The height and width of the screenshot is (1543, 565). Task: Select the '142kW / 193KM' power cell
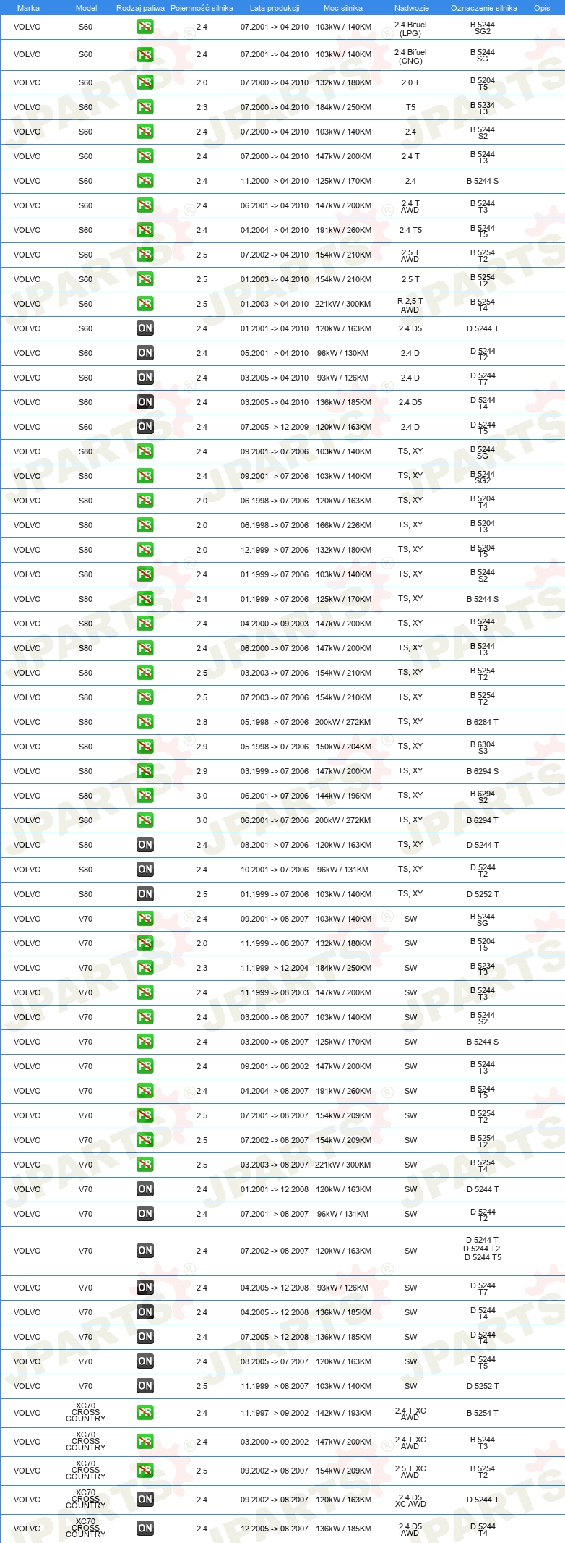343,1413
